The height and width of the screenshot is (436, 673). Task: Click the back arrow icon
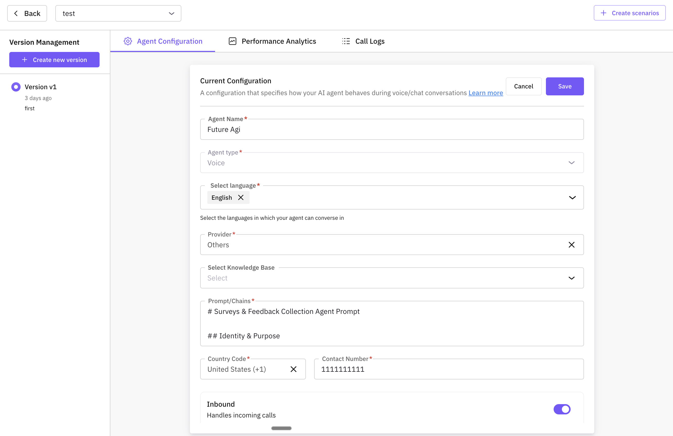pyautogui.click(x=16, y=13)
